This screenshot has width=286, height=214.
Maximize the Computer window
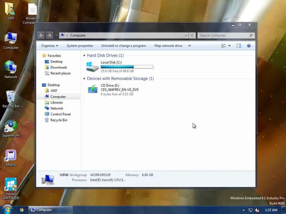pyautogui.click(x=240, y=25)
